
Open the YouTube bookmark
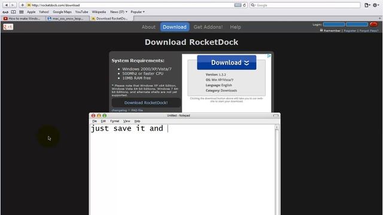tap(81, 12)
